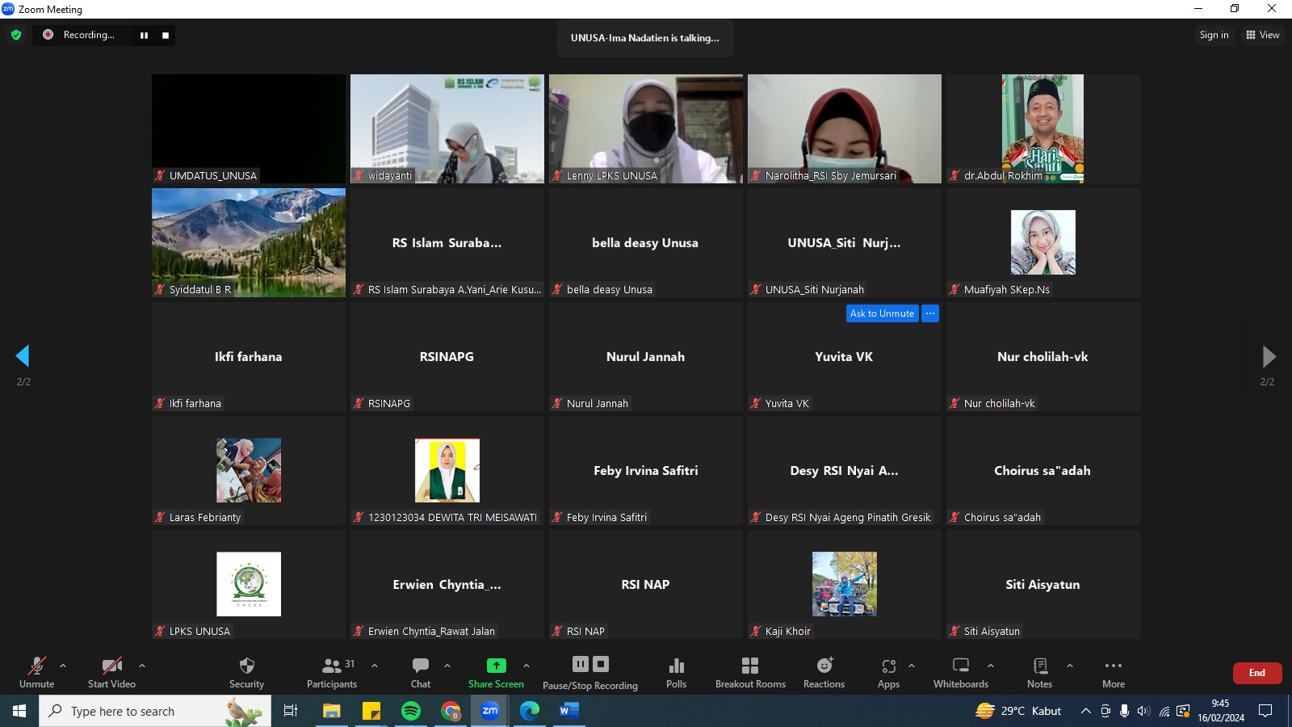1292x727 pixels.
Task: Unmute the microphone
Action: click(37, 666)
